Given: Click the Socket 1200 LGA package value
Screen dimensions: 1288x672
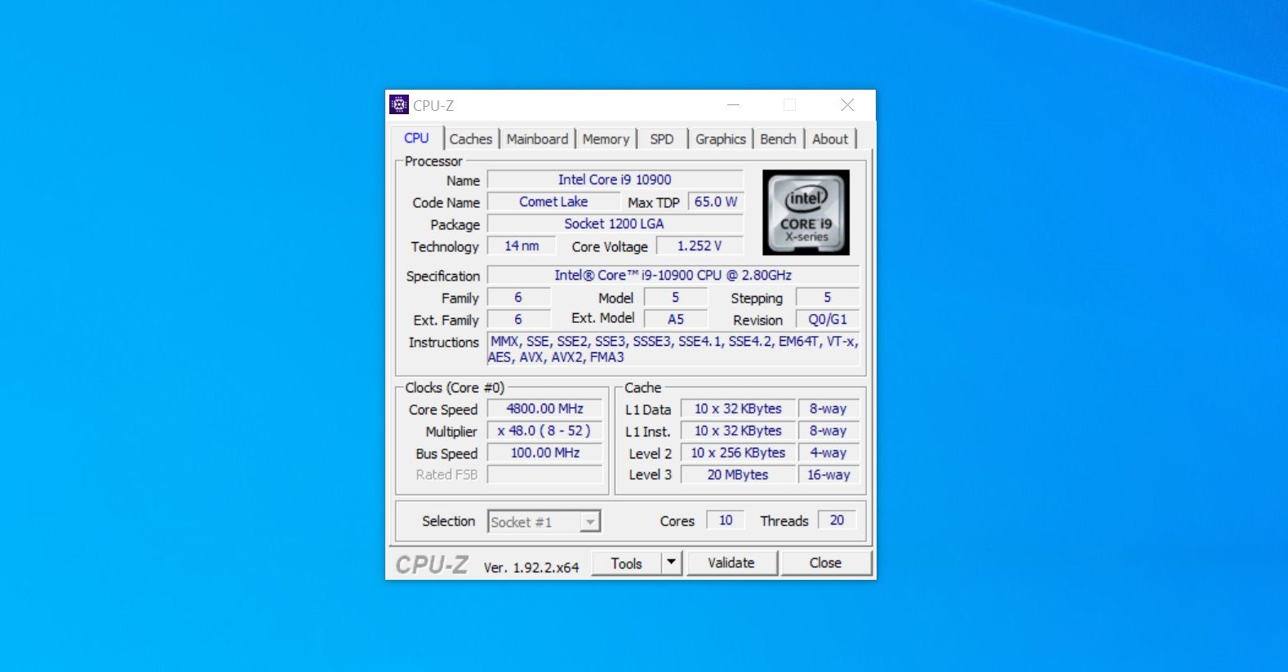Looking at the screenshot, I should pos(615,223).
